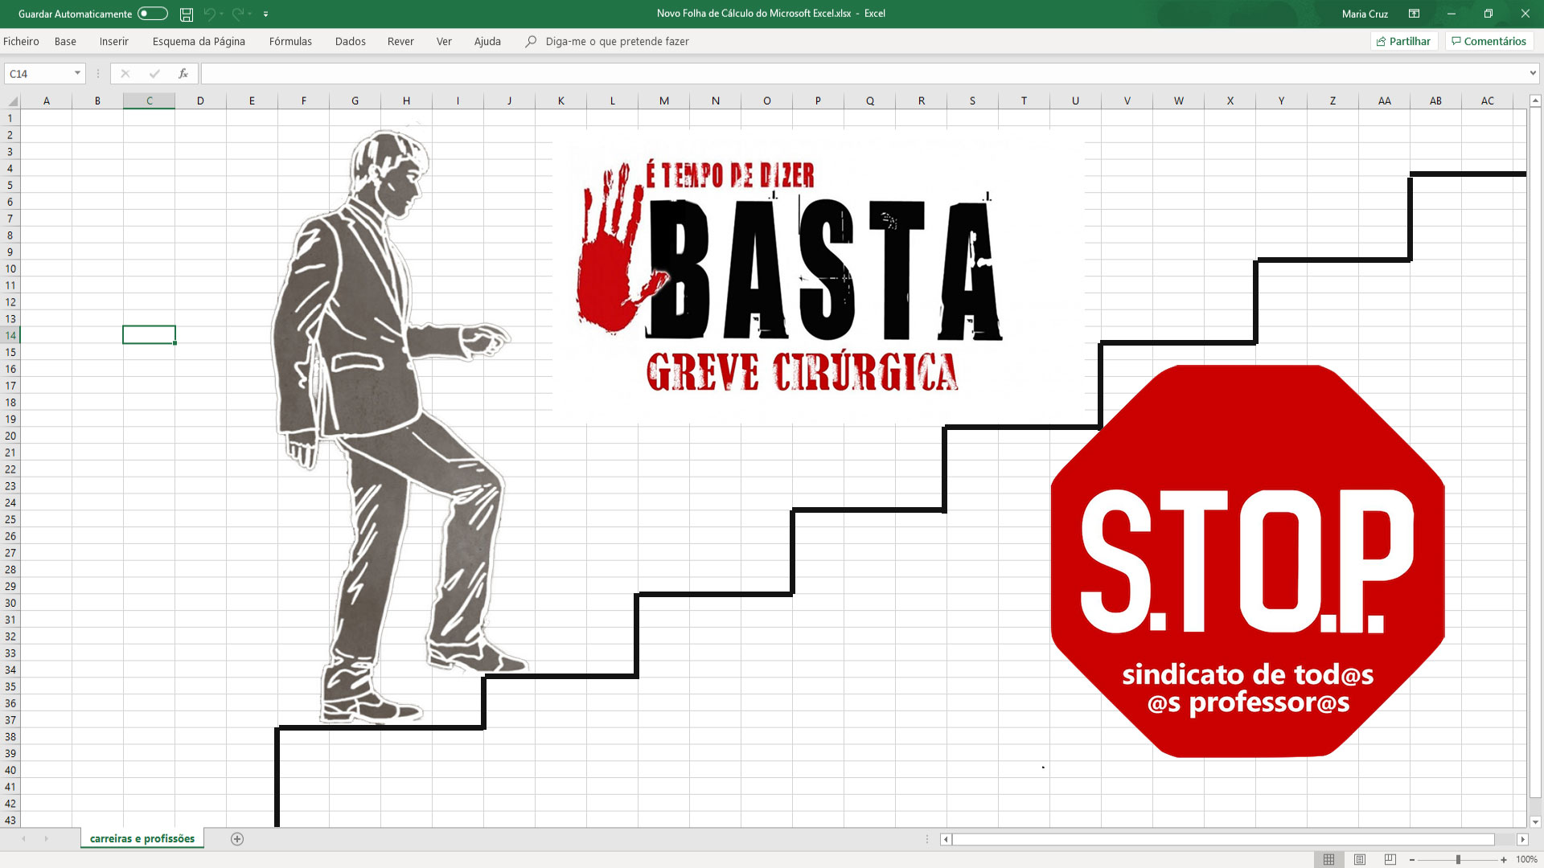
Task: Open the Undo history dropdown arrow
Action: [221, 14]
